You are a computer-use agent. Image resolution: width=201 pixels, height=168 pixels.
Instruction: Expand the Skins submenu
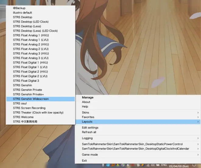(x=138, y=112)
